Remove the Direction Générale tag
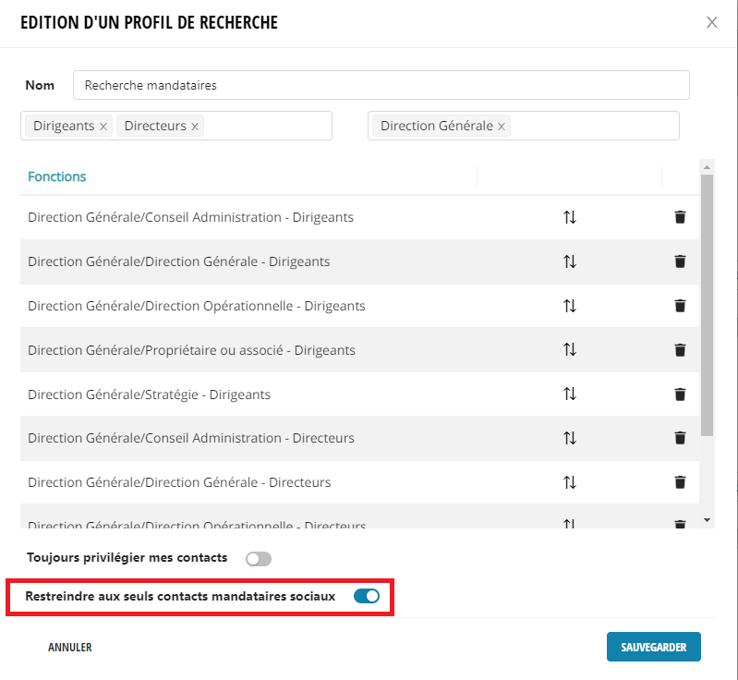Image resolution: width=738 pixels, height=680 pixels. tap(502, 127)
